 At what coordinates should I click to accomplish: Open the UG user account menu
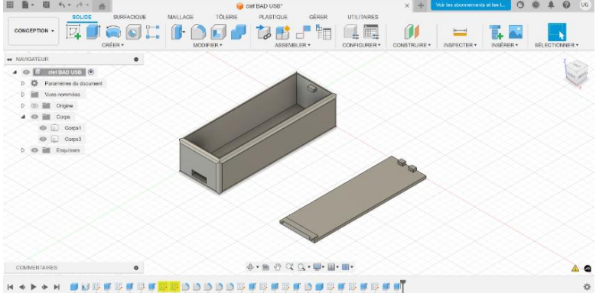(x=585, y=5)
